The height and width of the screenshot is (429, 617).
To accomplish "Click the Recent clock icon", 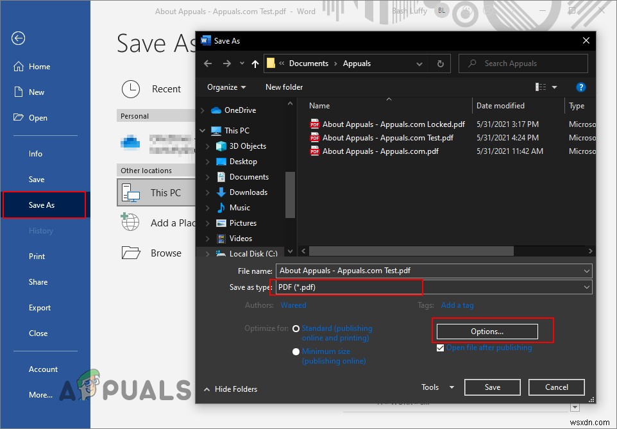I will pos(131,89).
